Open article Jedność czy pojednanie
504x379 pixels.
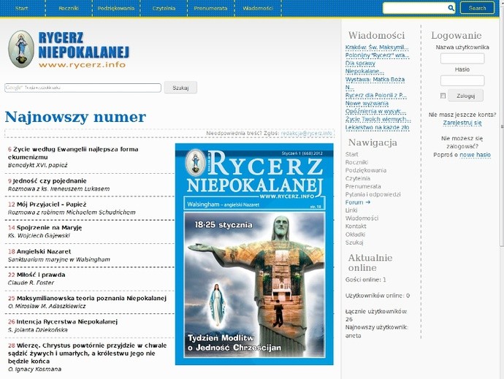tap(50, 180)
